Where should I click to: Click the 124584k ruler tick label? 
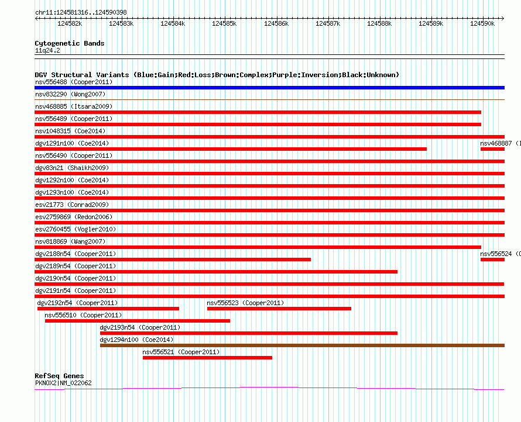point(173,23)
